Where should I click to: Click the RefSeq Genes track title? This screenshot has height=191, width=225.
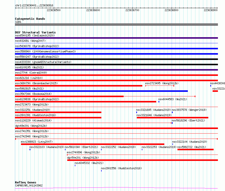pos(26,182)
